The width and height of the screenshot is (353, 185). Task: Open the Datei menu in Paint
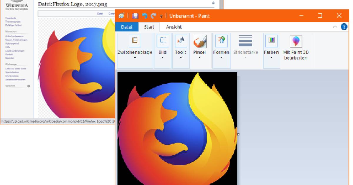127,27
